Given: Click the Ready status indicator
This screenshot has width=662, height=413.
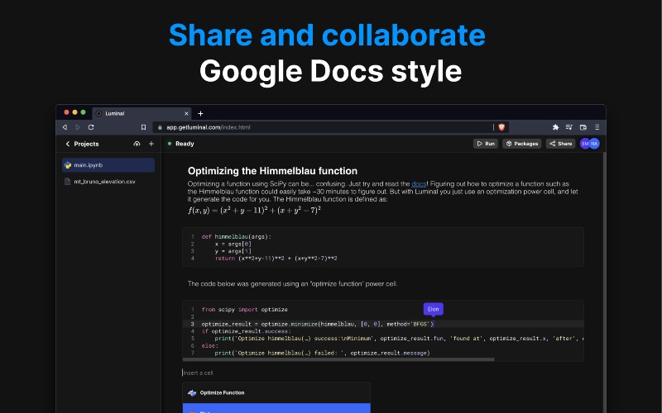Looking at the screenshot, I should coord(180,144).
